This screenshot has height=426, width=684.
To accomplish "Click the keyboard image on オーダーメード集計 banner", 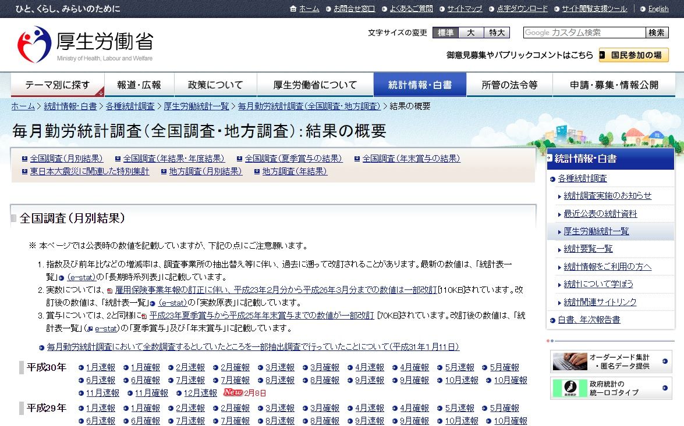I will point(570,361).
